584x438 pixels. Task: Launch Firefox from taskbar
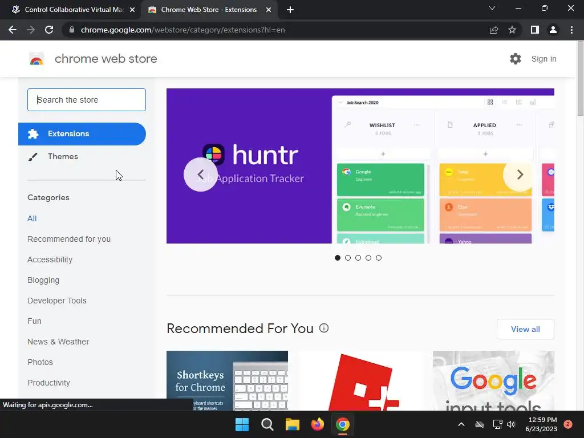(317, 424)
